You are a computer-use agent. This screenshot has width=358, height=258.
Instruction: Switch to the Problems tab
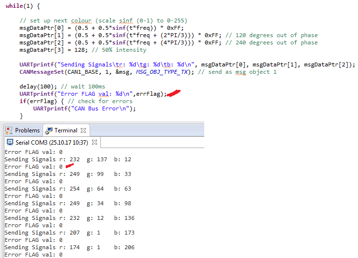click(x=23, y=130)
